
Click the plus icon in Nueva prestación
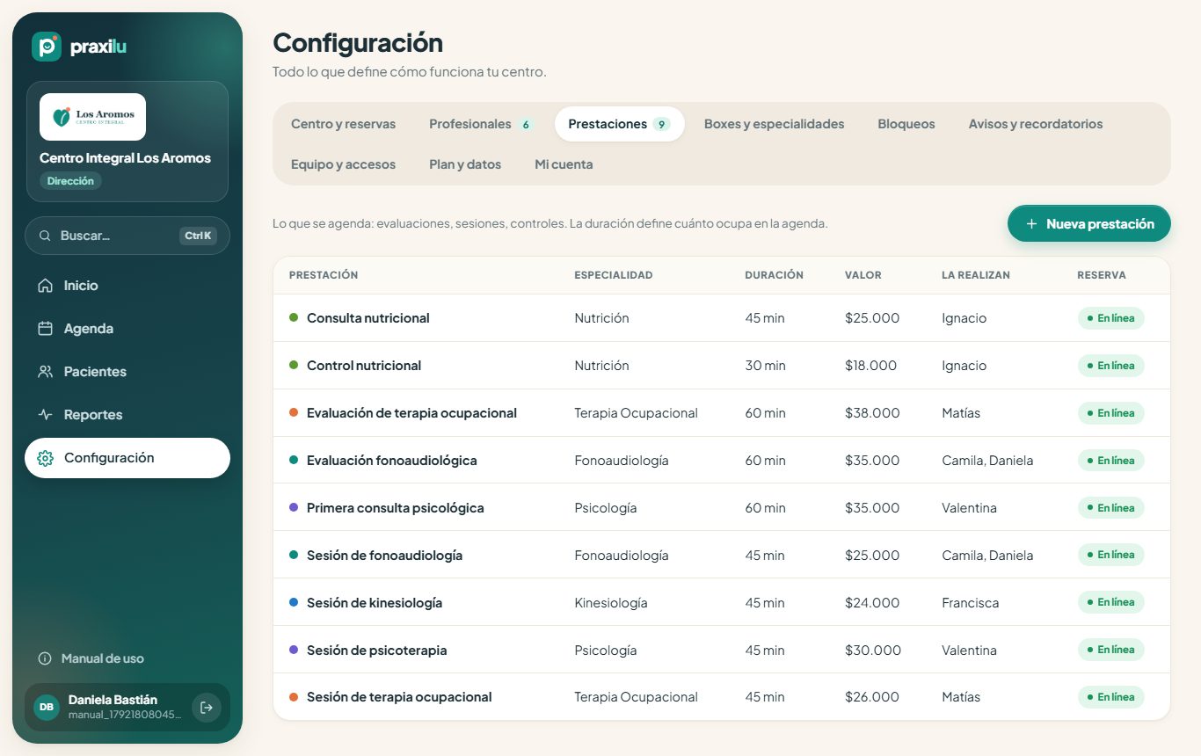click(x=1032, y=224)
